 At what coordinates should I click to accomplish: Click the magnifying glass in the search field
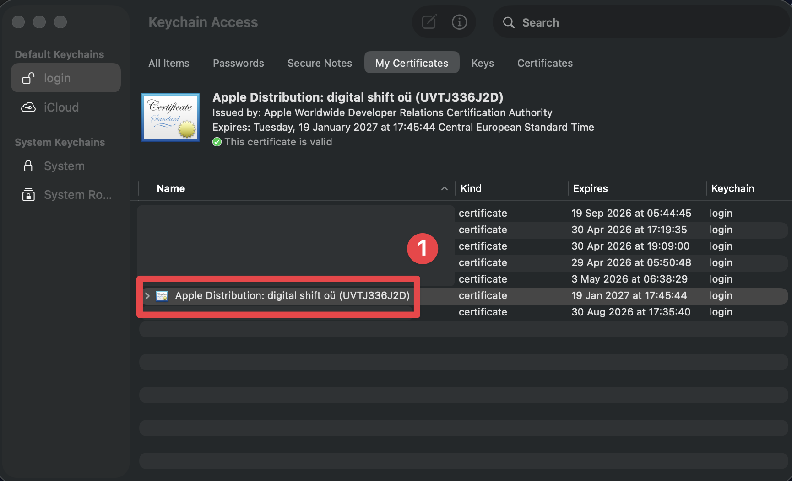coord(509,22)
